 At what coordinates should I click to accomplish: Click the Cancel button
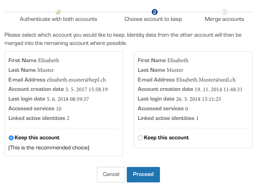[111, 175]
